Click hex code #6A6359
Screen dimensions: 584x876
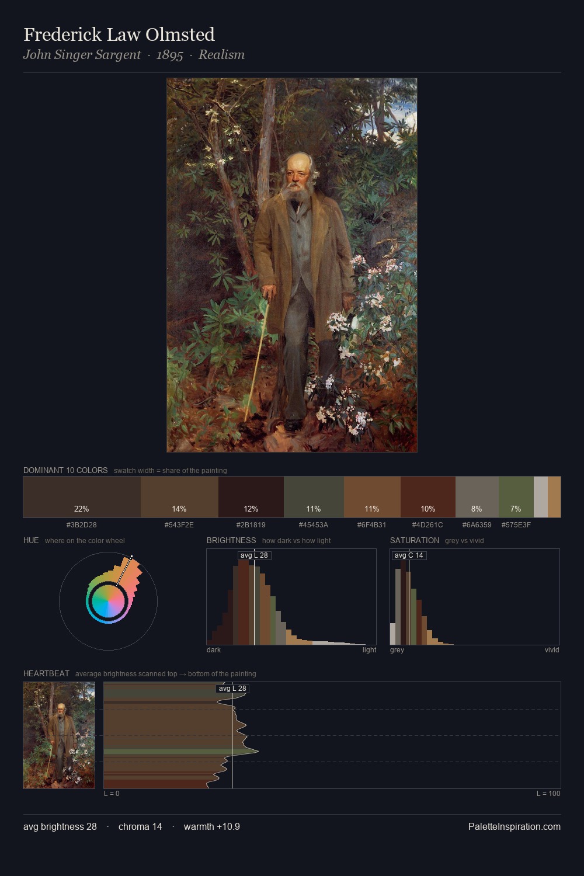coord(477,525)
